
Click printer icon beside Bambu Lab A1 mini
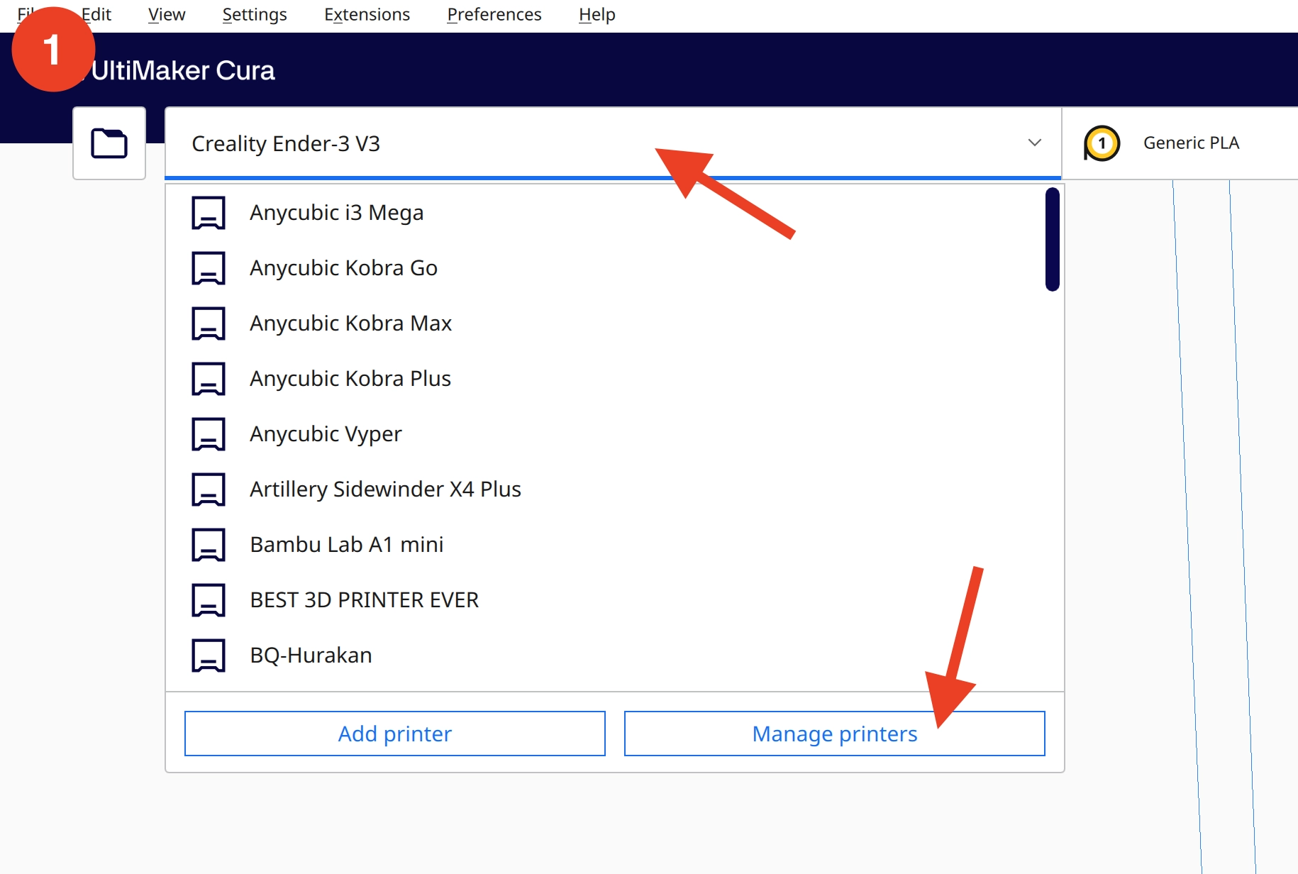click(209, 545)
